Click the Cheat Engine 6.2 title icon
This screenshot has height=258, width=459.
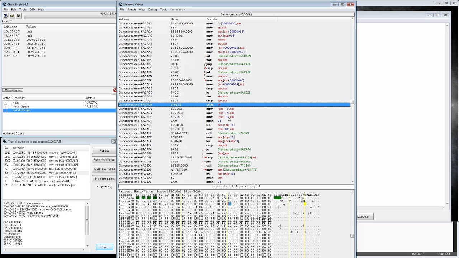(4, 4)
